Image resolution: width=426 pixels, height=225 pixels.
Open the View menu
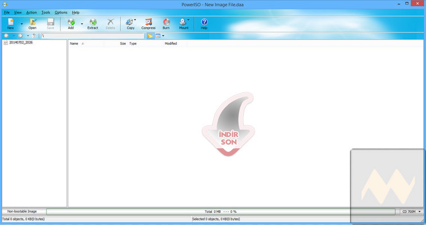click(18, 13)
